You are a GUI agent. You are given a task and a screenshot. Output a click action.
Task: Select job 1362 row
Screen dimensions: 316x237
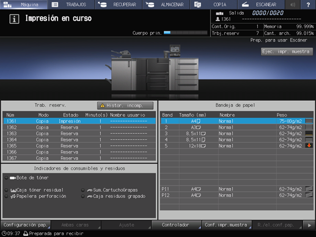coord(79,127)
